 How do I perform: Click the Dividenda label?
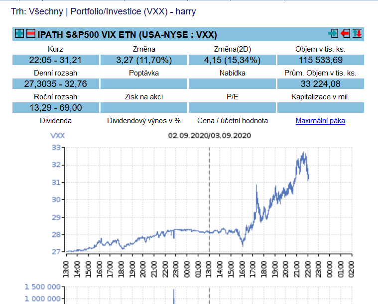pyautogui.click(x=56, y=121)
